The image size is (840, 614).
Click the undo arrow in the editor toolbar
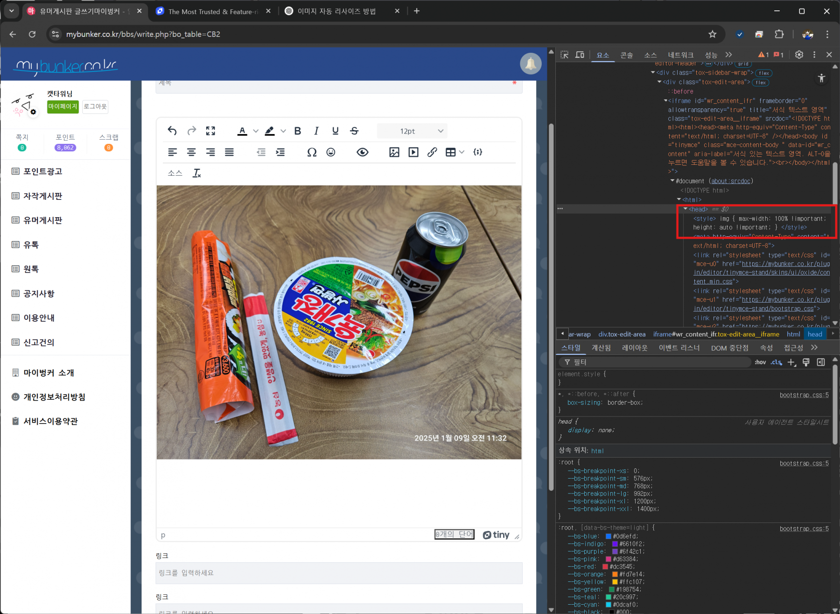[172, 131]
